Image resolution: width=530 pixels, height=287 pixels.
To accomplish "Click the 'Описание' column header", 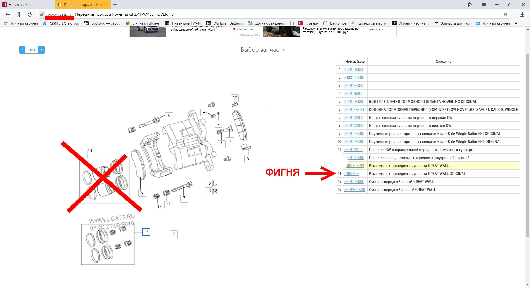I will pyautogui.click(x=443, y=62).
